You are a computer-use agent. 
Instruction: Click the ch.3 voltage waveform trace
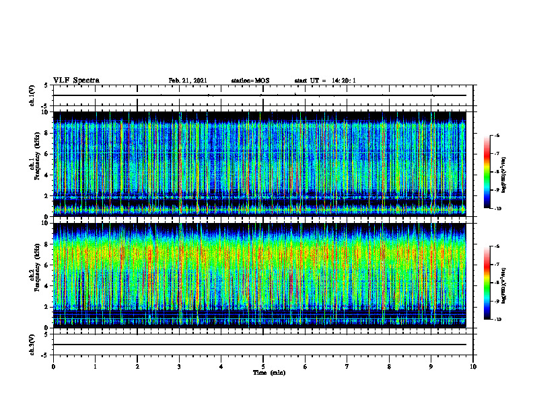(x=259, y=345)
